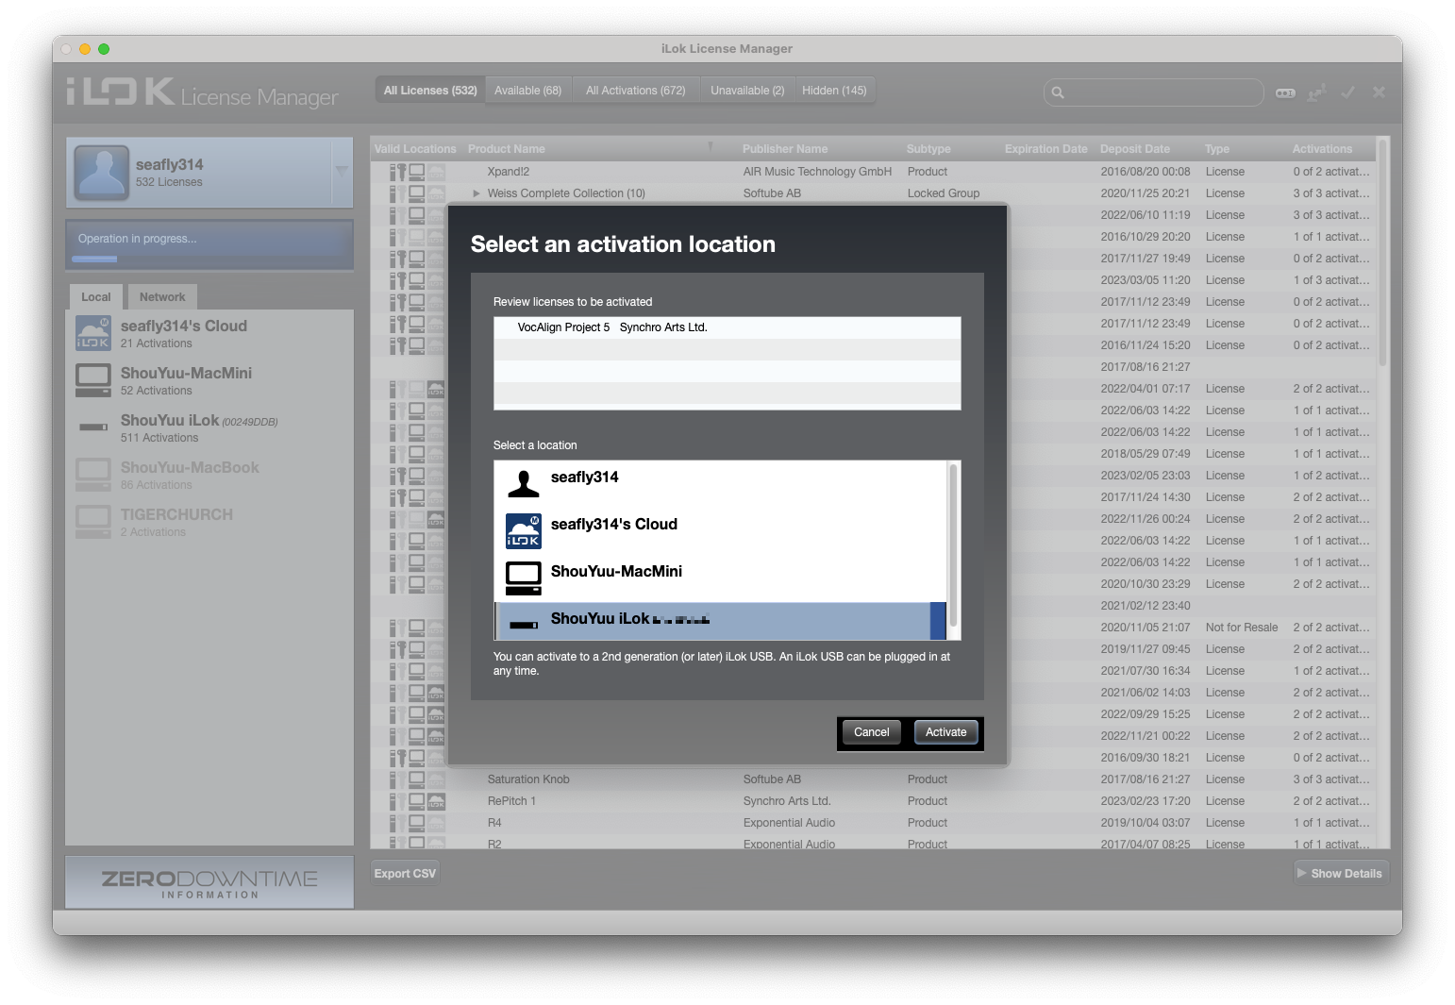Select ShouYuu-MacMini computer in sidebar
1455x1005 pixels.
pos(209,381)
